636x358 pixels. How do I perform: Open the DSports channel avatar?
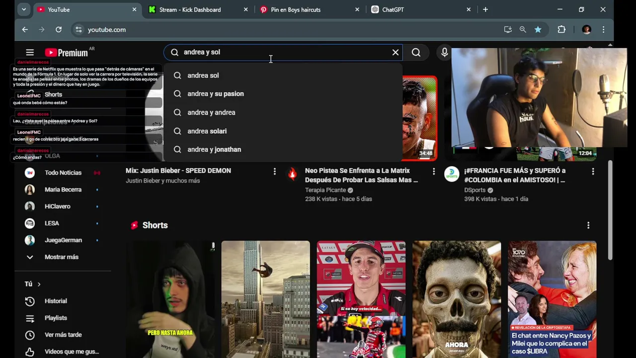451,174
